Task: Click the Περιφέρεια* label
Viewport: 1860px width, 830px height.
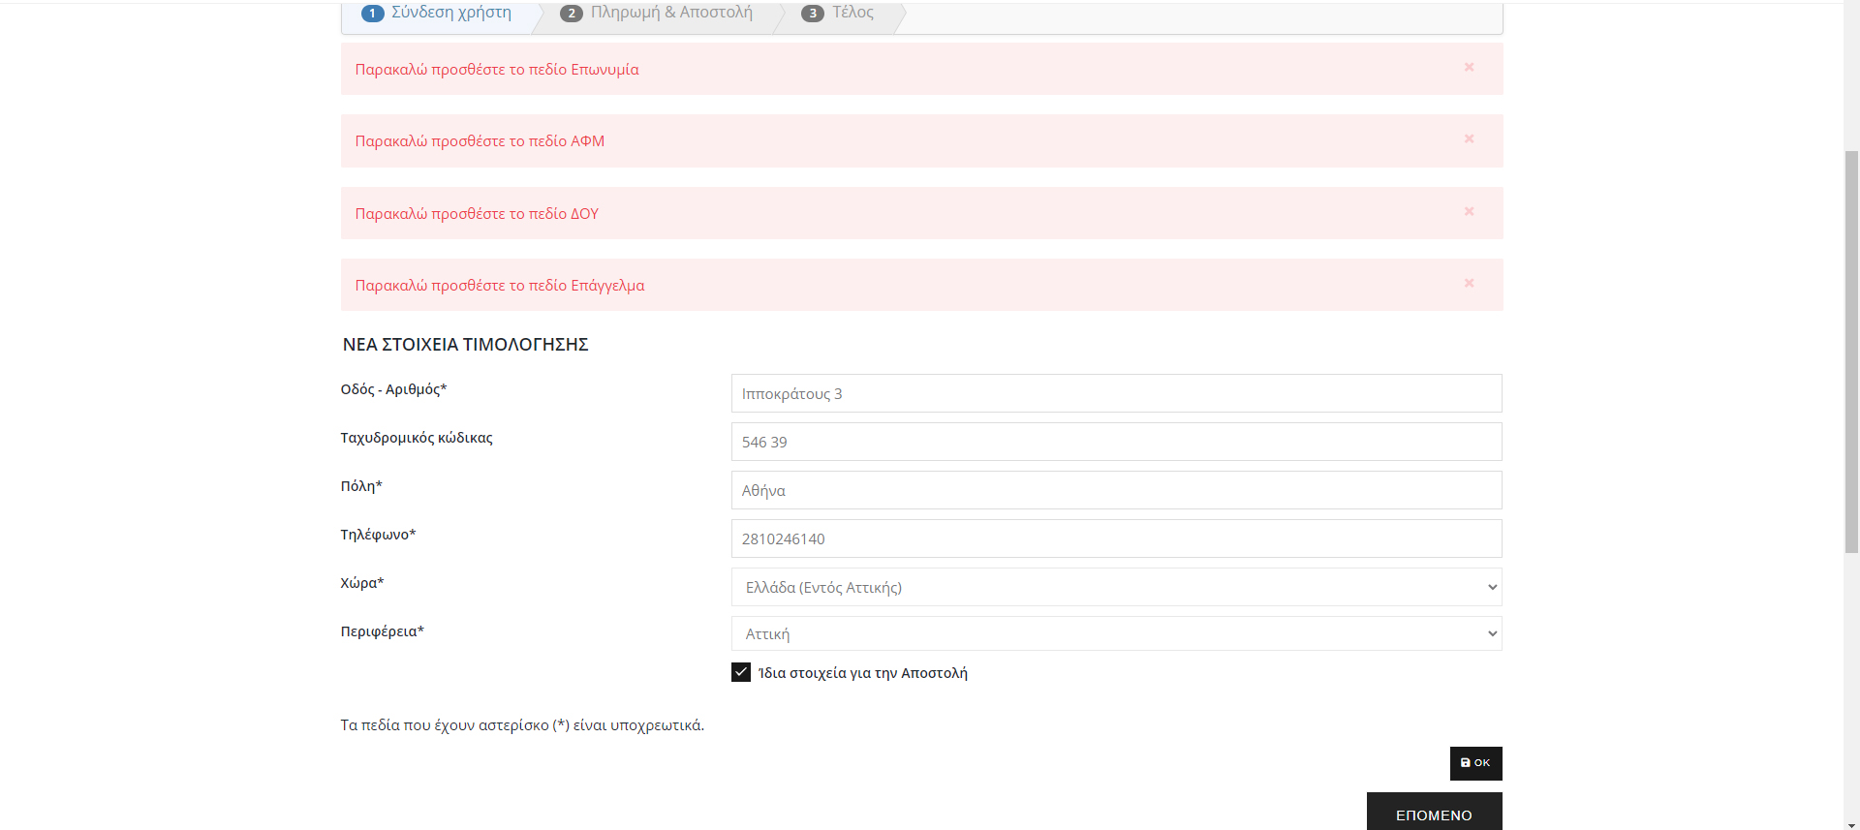Action: [x=382, y=631]
